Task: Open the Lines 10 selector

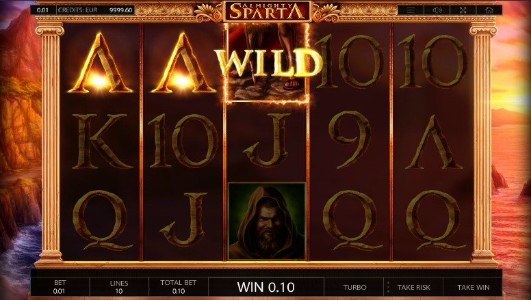Action: click(x=119, y=287)
